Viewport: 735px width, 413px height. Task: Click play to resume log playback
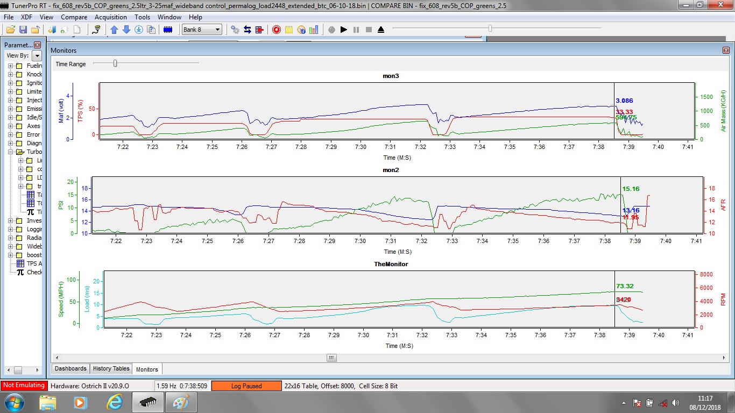click(x=344, y=30)
